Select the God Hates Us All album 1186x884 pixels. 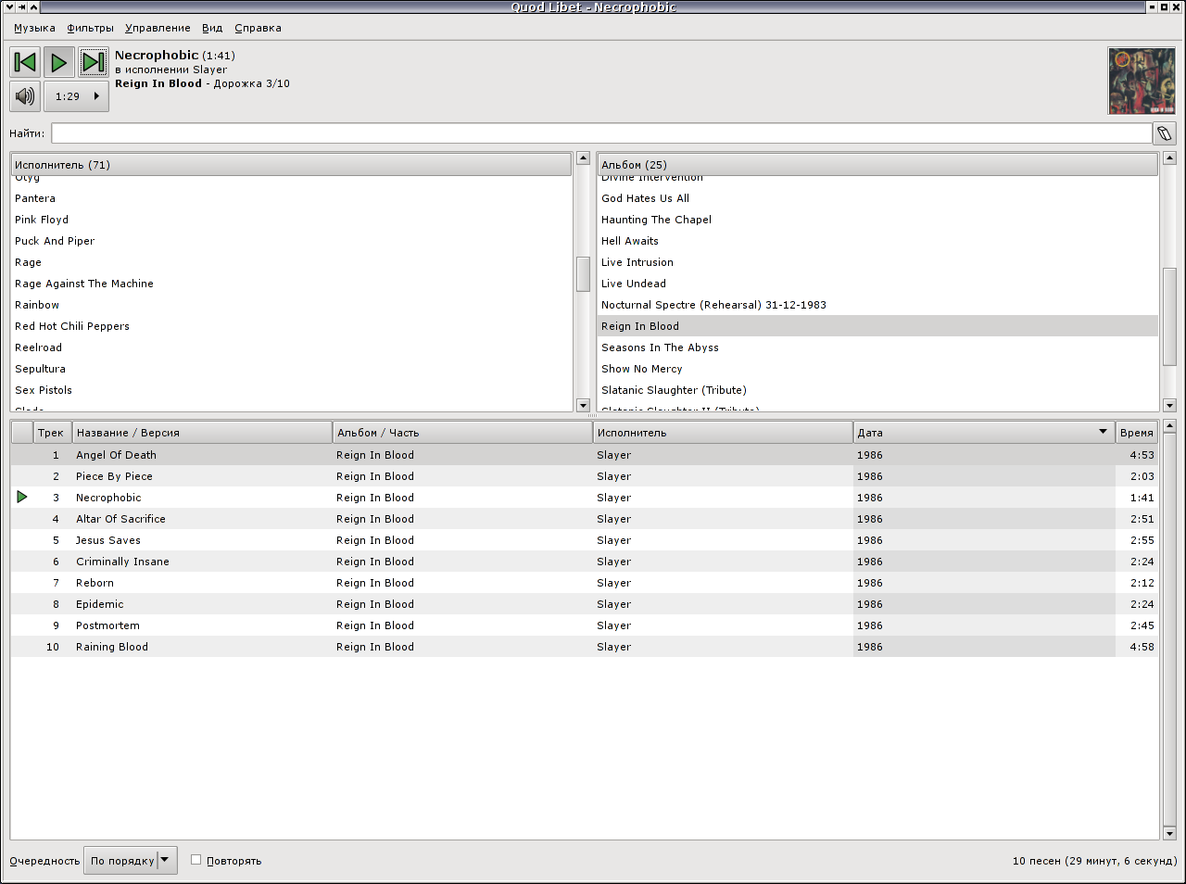pyautogui.click(x=877, y=198)
